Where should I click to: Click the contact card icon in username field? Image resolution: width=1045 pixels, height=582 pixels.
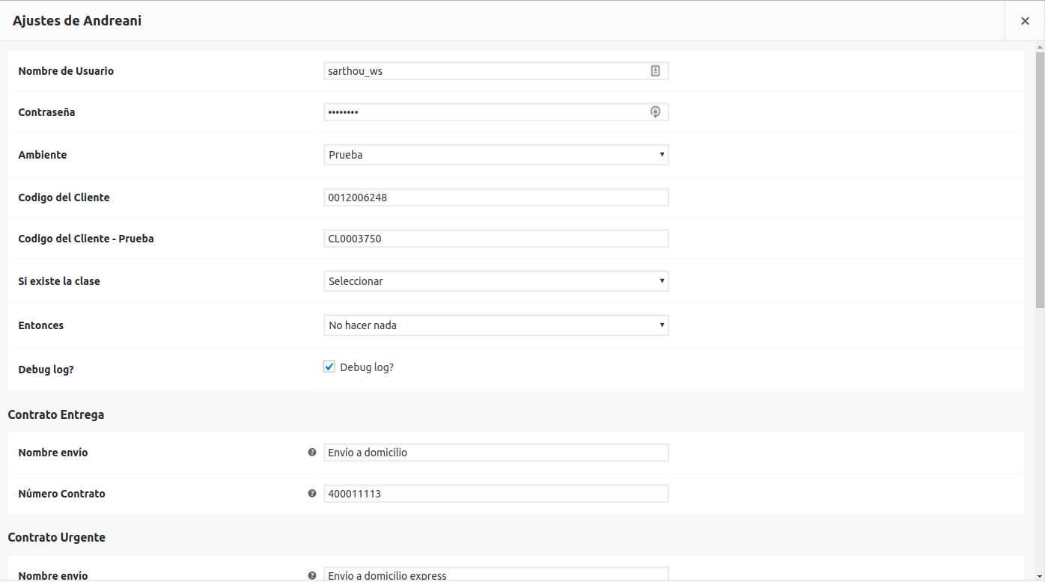click(x=655, y=71)
